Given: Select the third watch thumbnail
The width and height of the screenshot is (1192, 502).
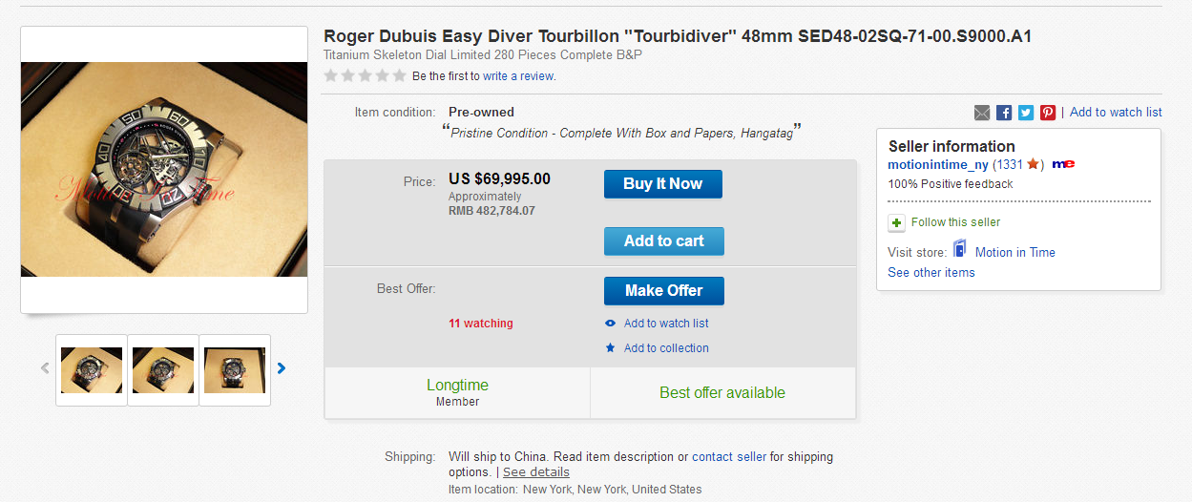Looking at the screenshot, I should (235, 370).
